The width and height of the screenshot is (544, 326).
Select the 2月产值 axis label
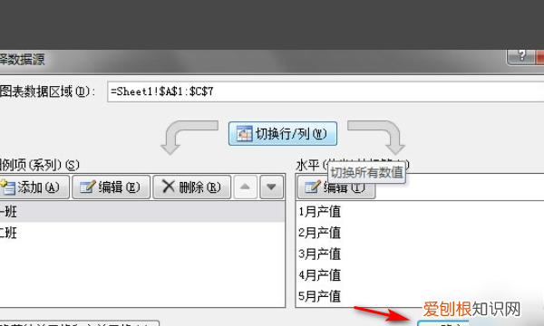[319, 233]
